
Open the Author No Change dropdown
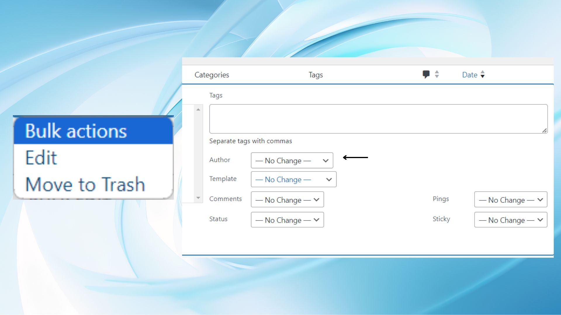[x=292, y=160]
